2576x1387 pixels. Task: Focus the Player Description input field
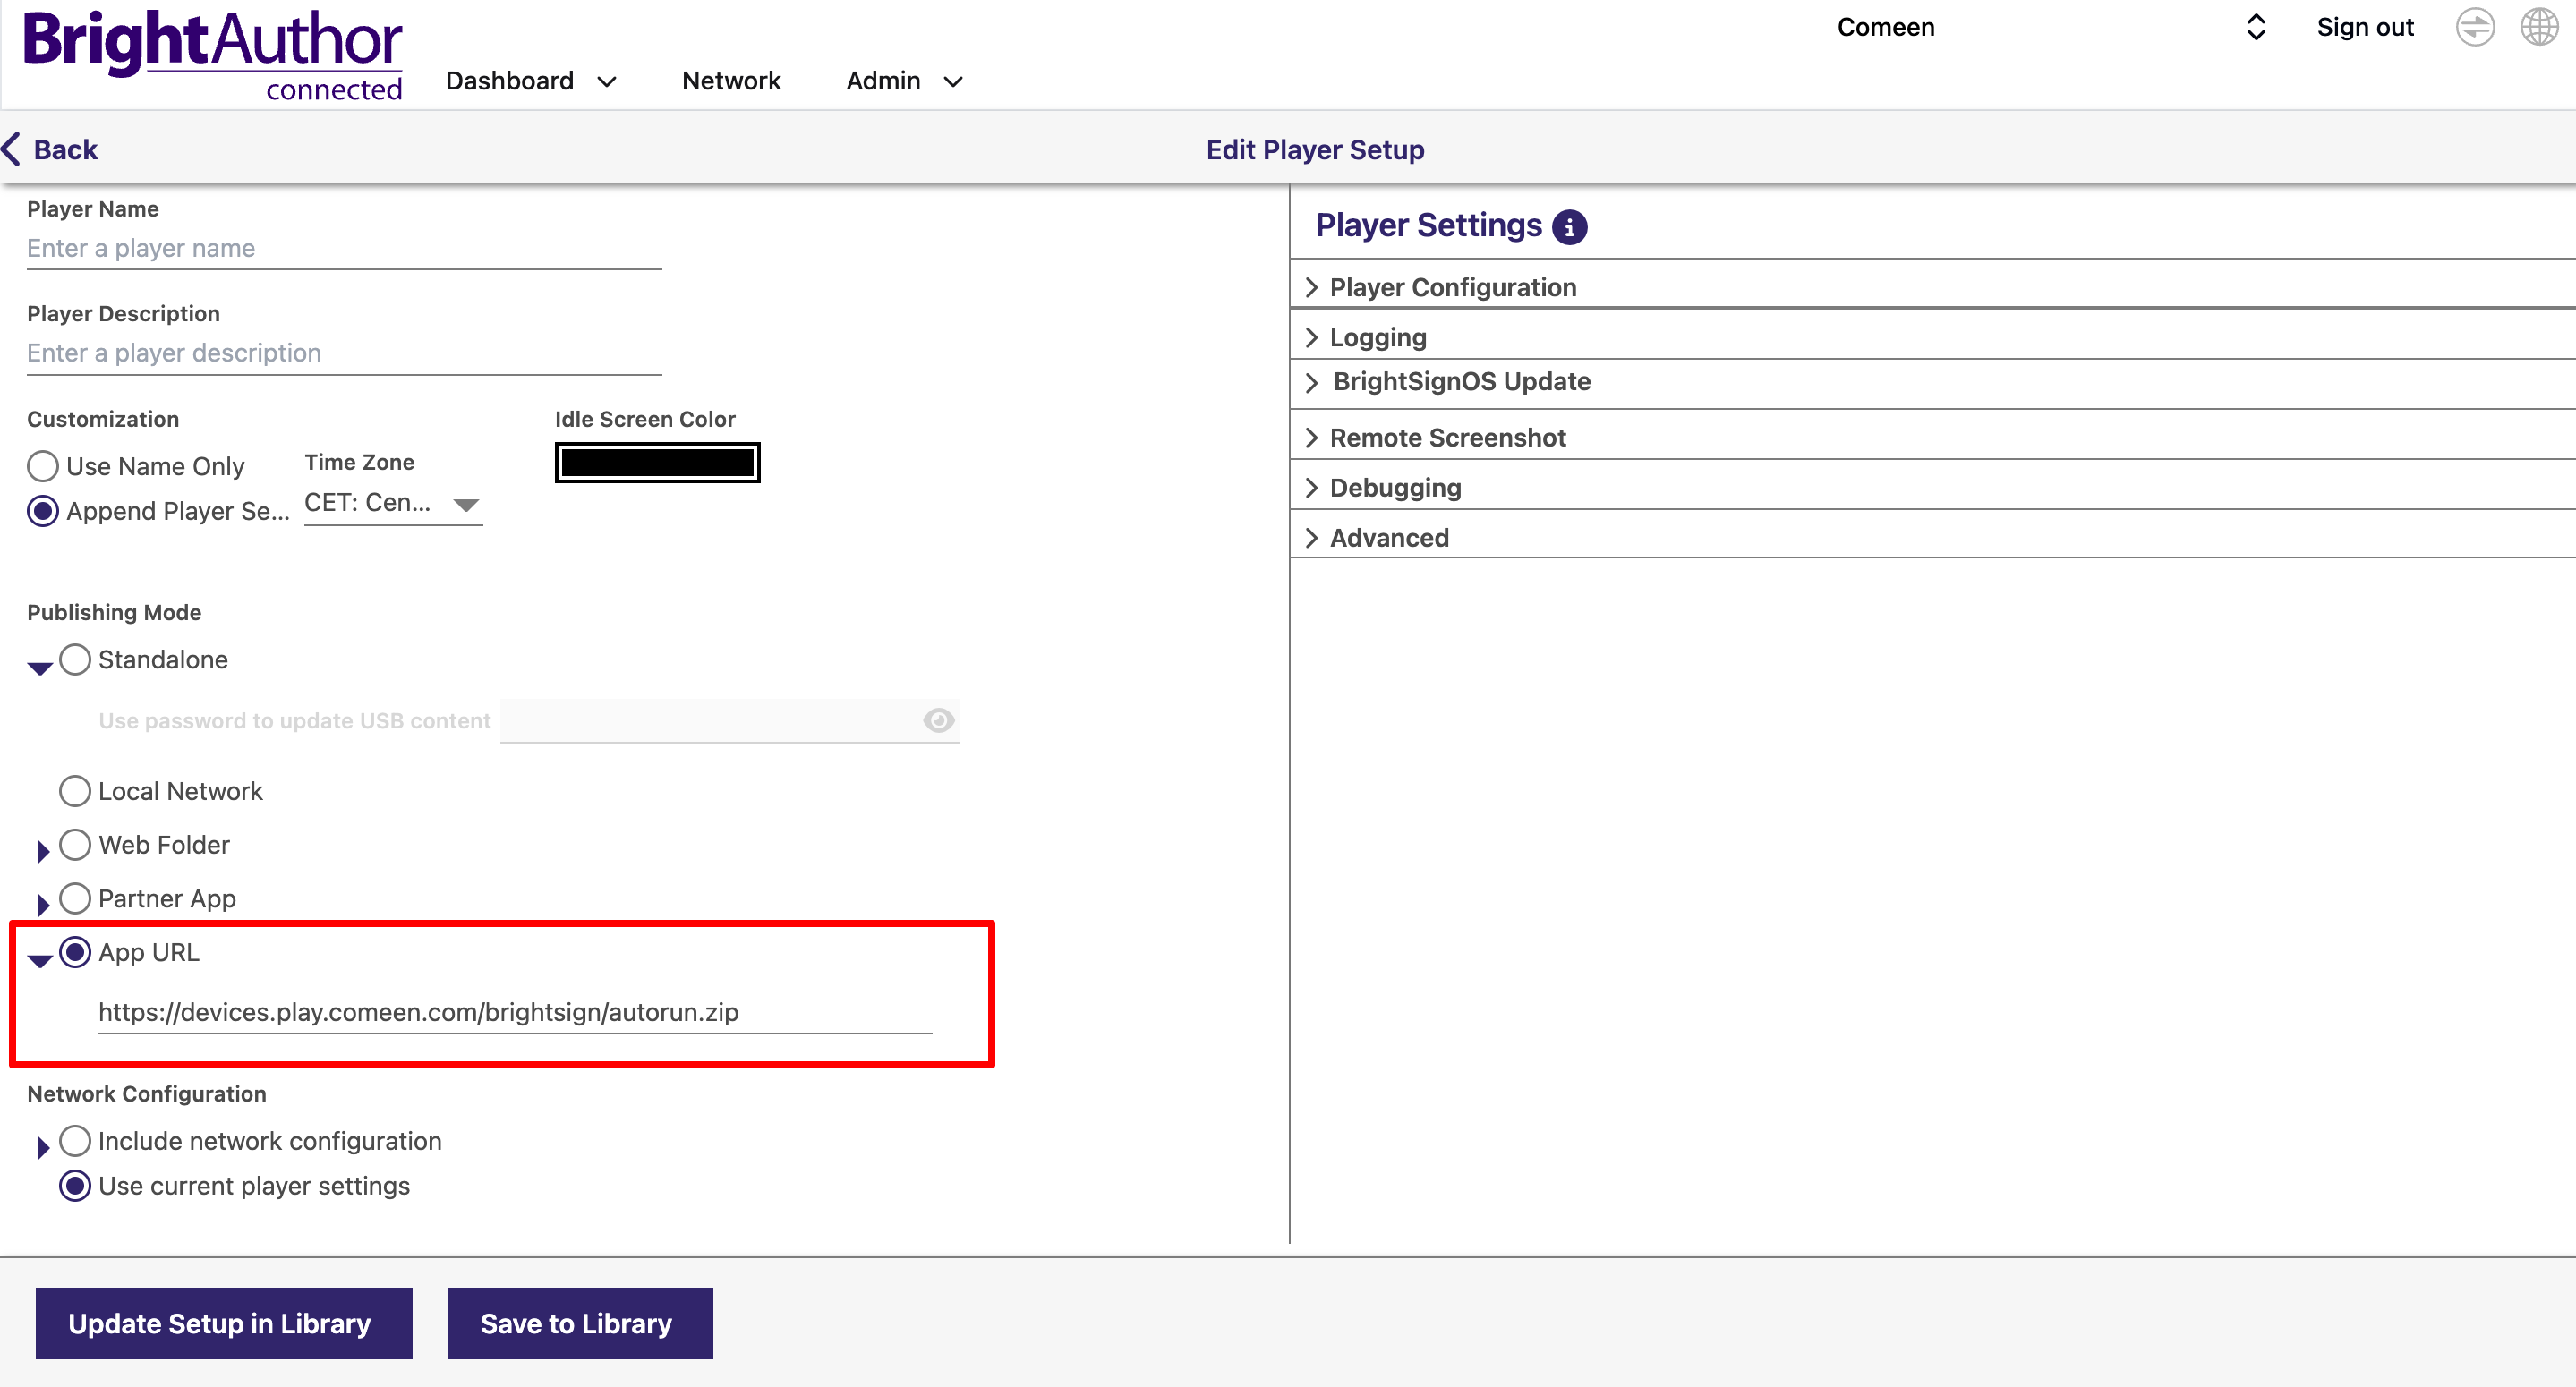click(344, 353)
